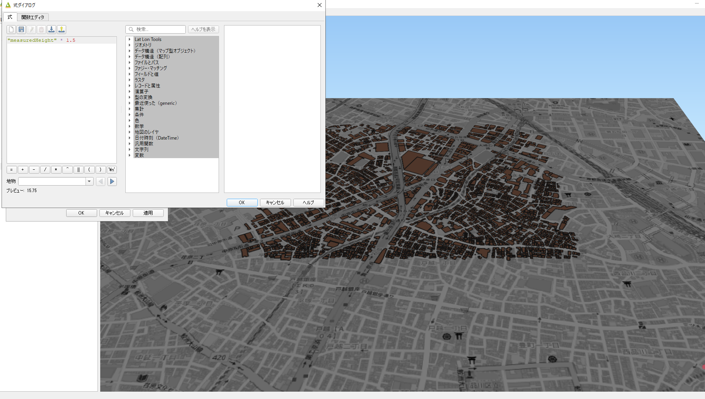Select the 式 tab

pyautogui.click(x=10, y=17)
